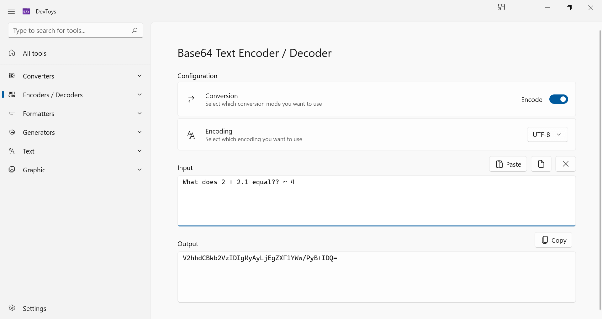Expand the Generators section chevron

click(140, 132)
